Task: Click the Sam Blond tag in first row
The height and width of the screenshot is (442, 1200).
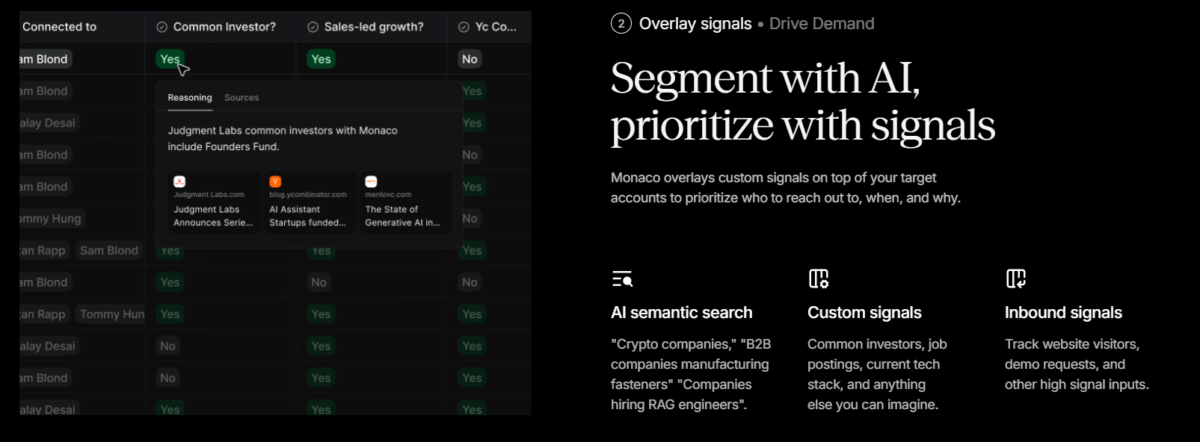Action: click(45, 59)
